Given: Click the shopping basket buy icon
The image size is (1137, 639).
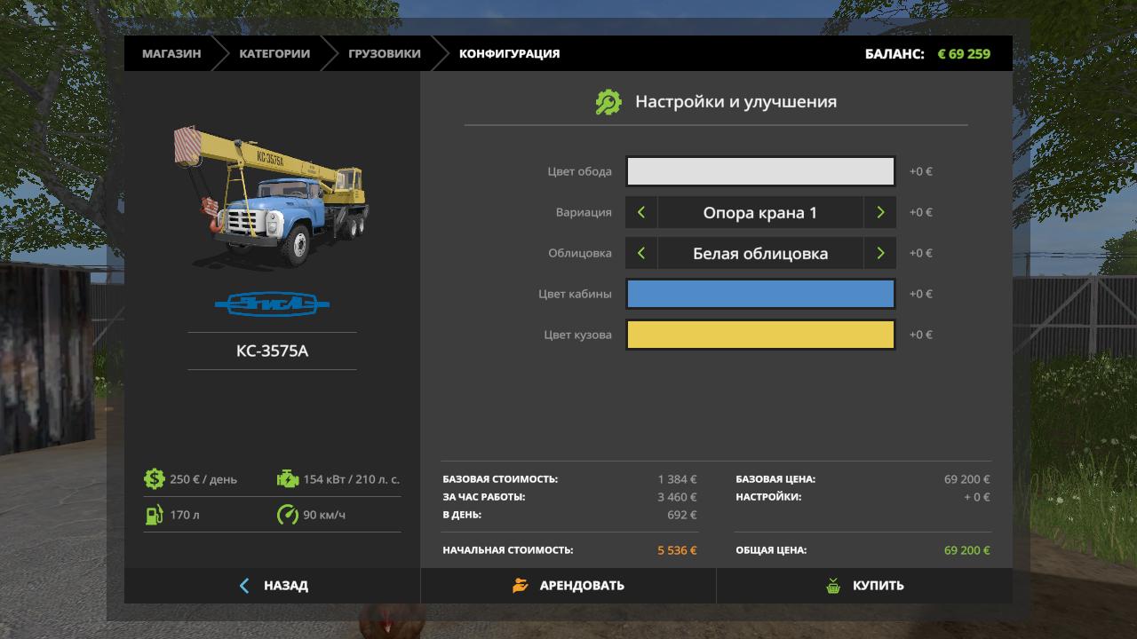Looking at the screenshot, I should point(833,586).
